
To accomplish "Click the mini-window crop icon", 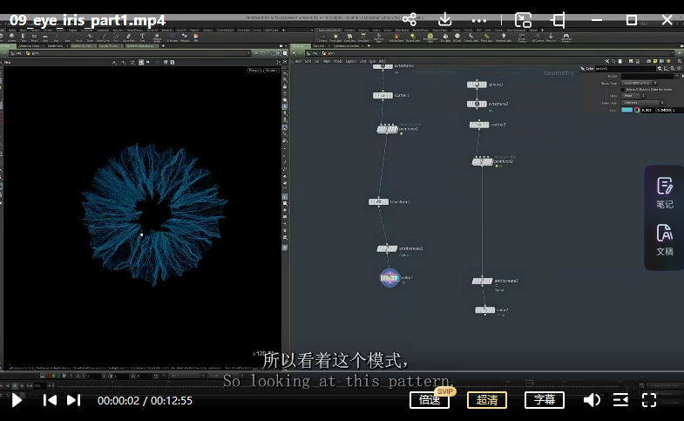I will [x=559, y=19].
